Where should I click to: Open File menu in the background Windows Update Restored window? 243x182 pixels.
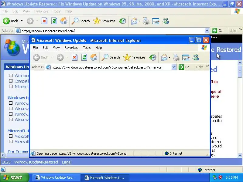click(5, 11)
